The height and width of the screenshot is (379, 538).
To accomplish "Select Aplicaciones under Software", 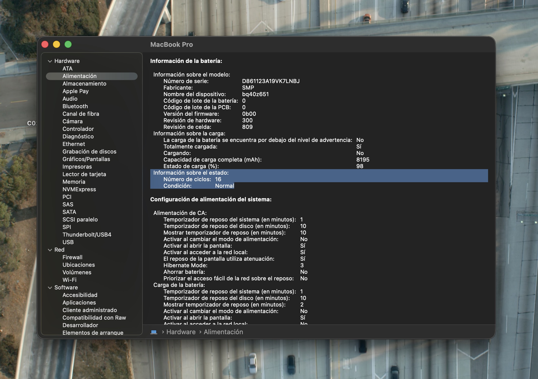I will tap(79, 302).
